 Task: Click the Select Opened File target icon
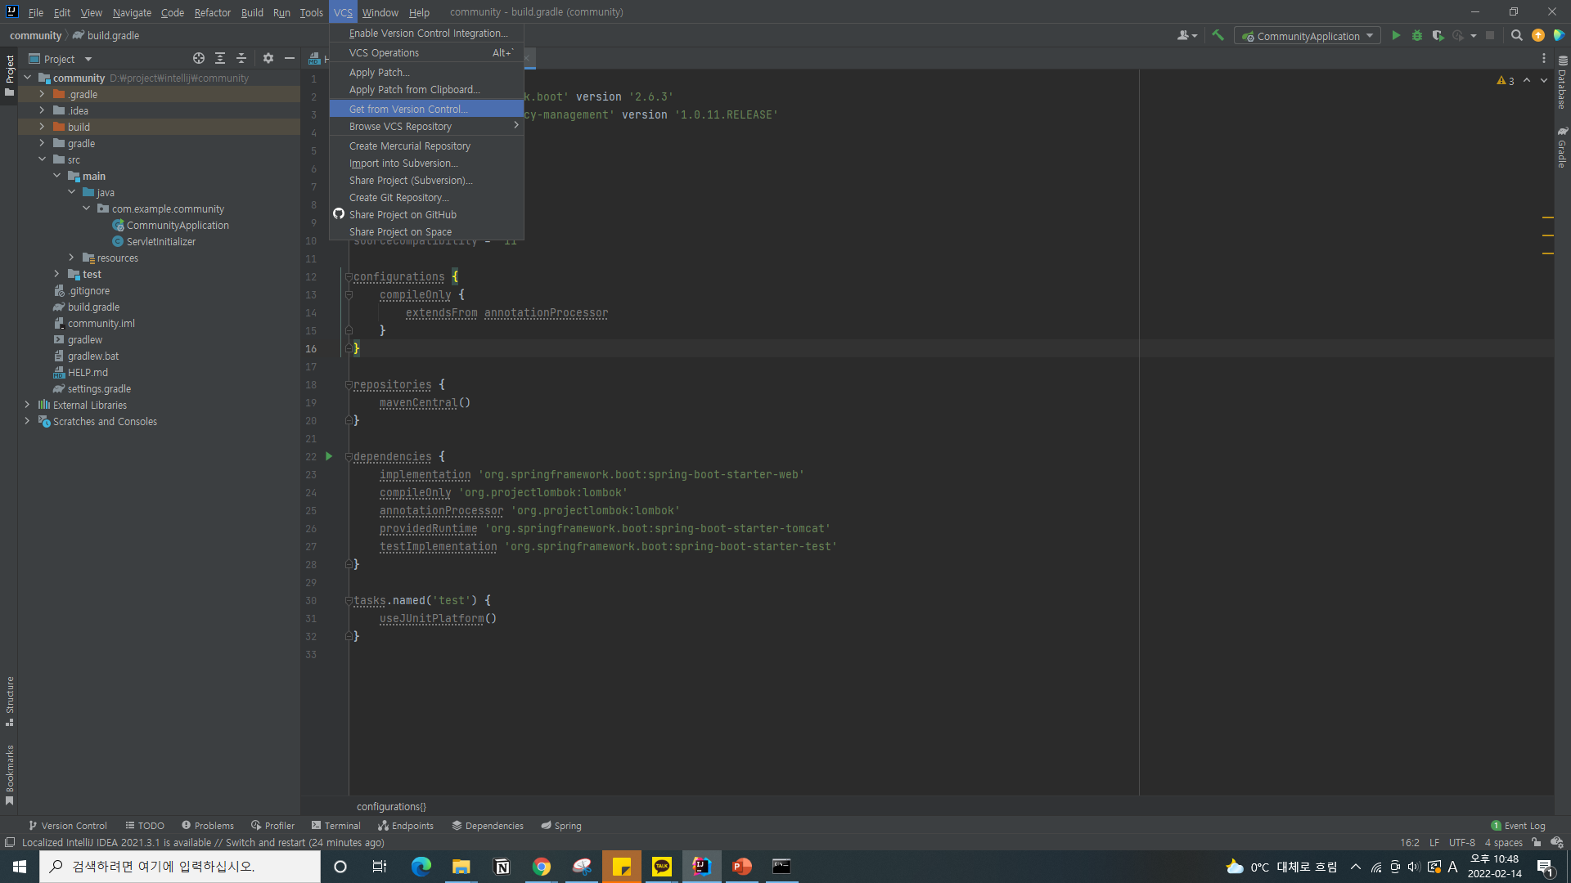[198, 58]
